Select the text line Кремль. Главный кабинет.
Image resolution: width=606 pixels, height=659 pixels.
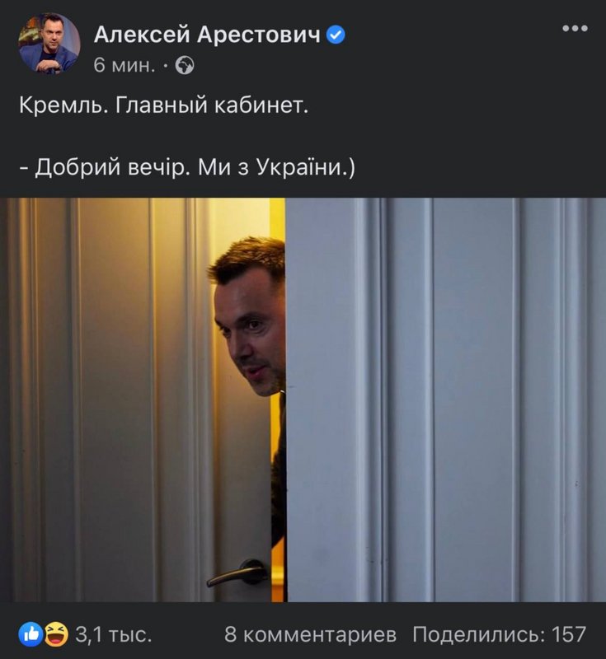[x=163, y=105]
